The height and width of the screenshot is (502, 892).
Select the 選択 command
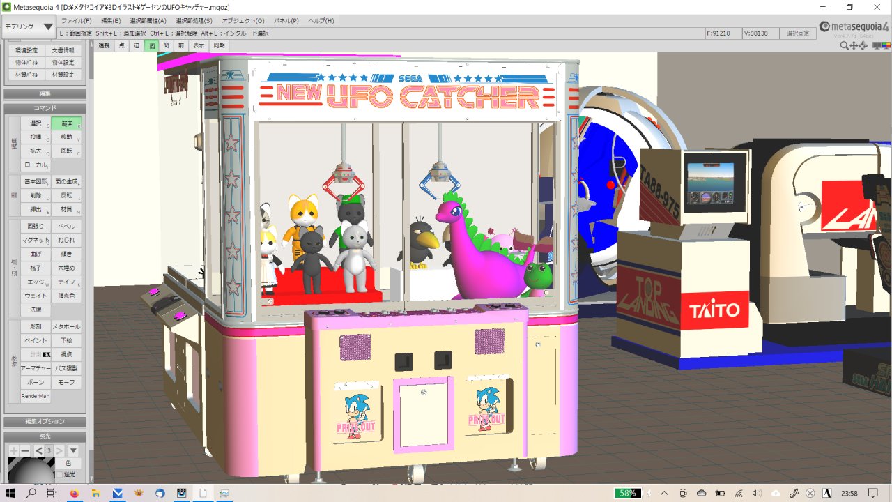36,123
